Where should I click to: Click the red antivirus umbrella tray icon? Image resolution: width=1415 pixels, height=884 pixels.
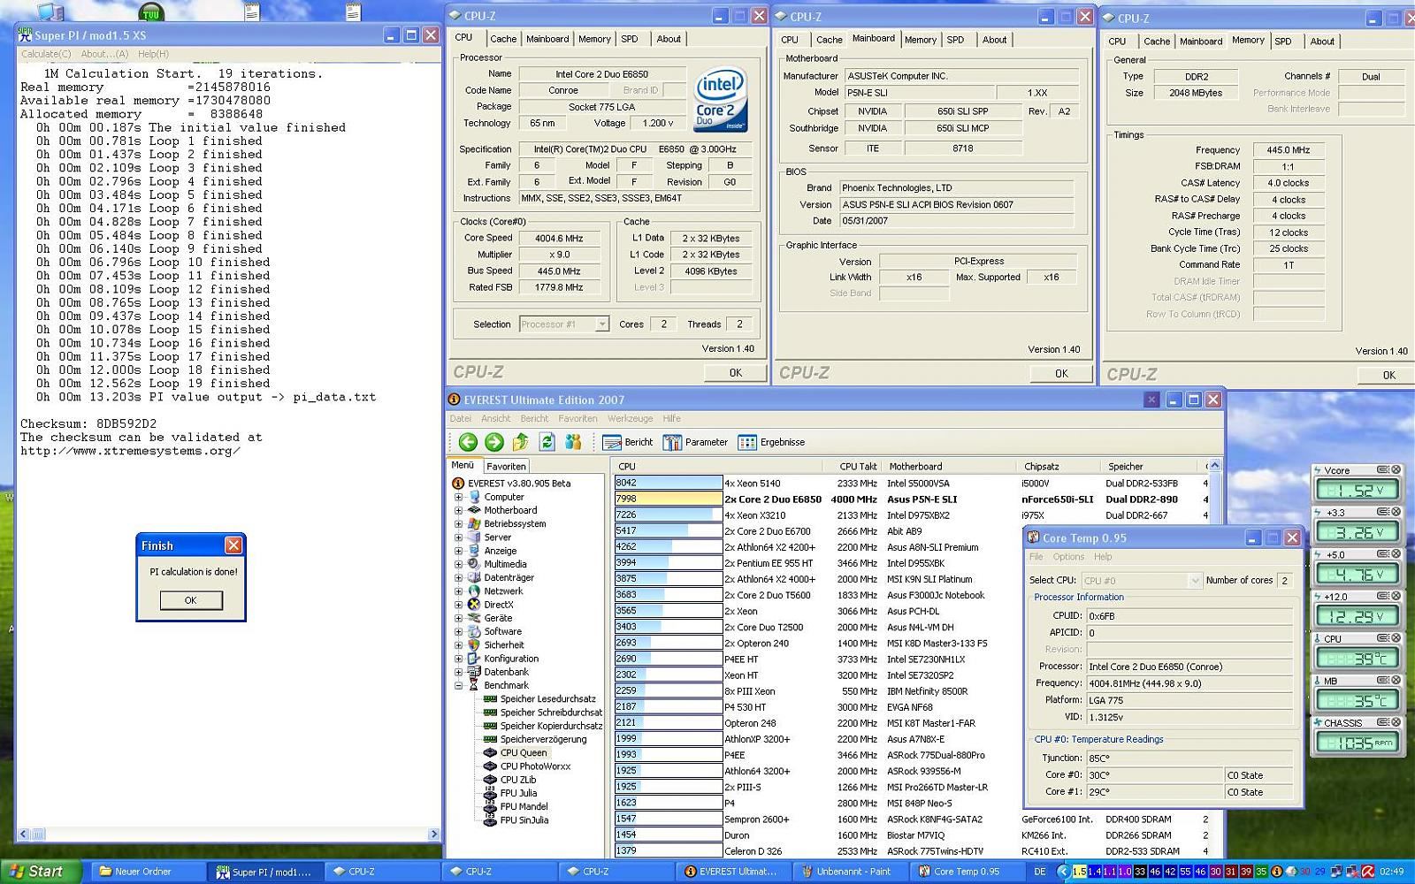tap(1368, 872)
